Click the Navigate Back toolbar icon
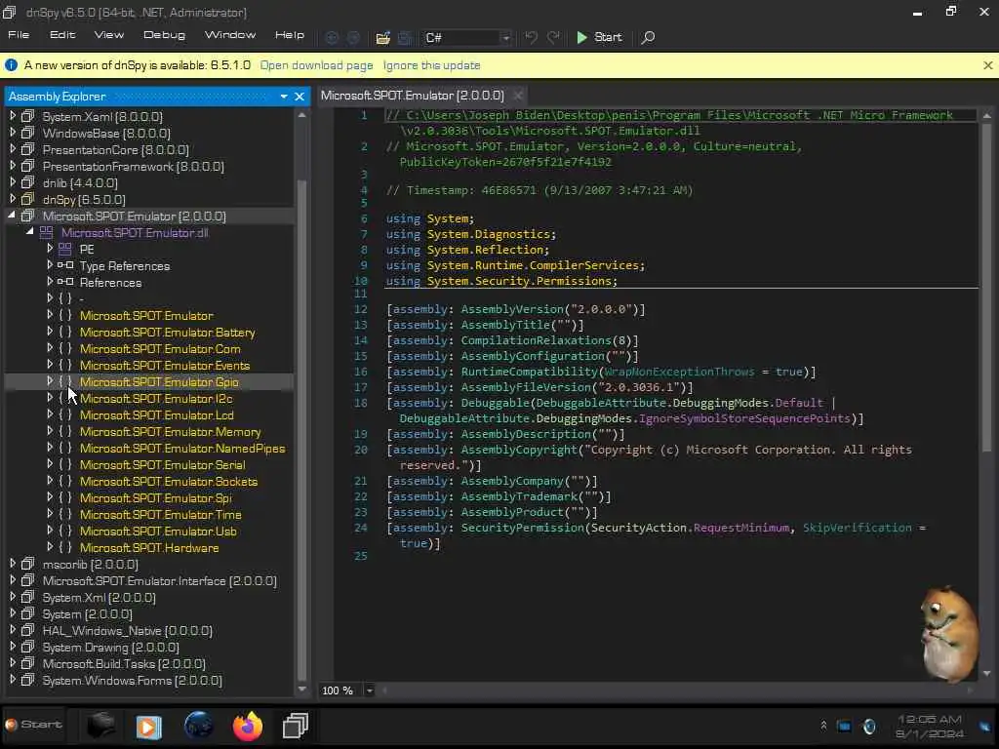This screenshot has width=999, height=749. 332,38
